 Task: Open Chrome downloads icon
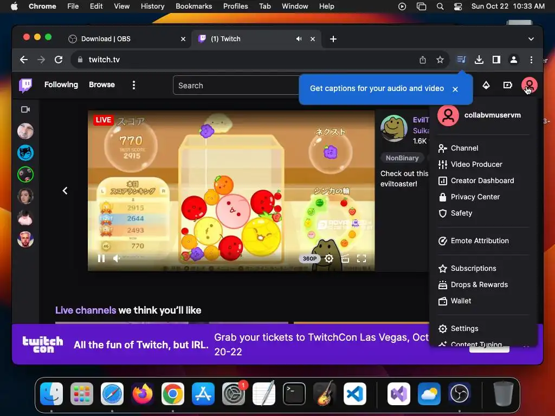point(479,60)
